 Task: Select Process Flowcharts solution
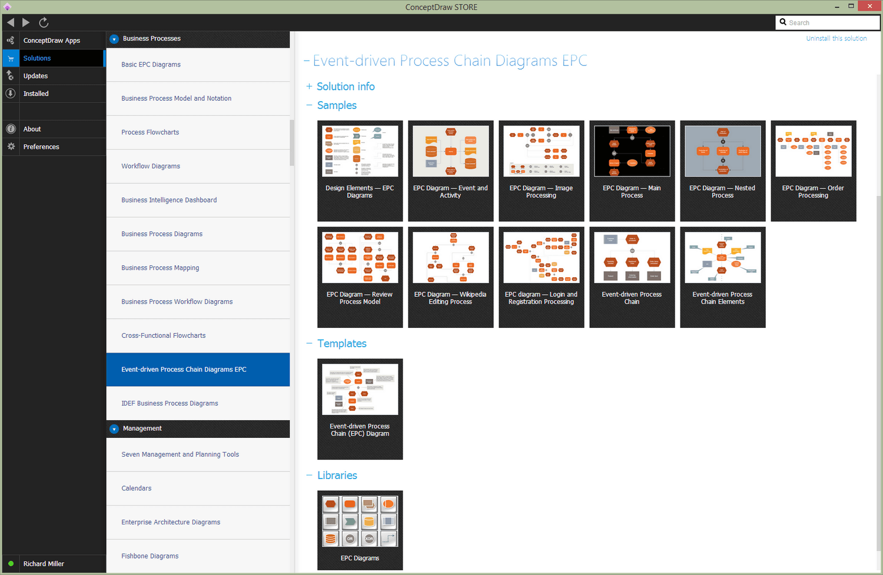pyautogui.click(x=198, y=132)
